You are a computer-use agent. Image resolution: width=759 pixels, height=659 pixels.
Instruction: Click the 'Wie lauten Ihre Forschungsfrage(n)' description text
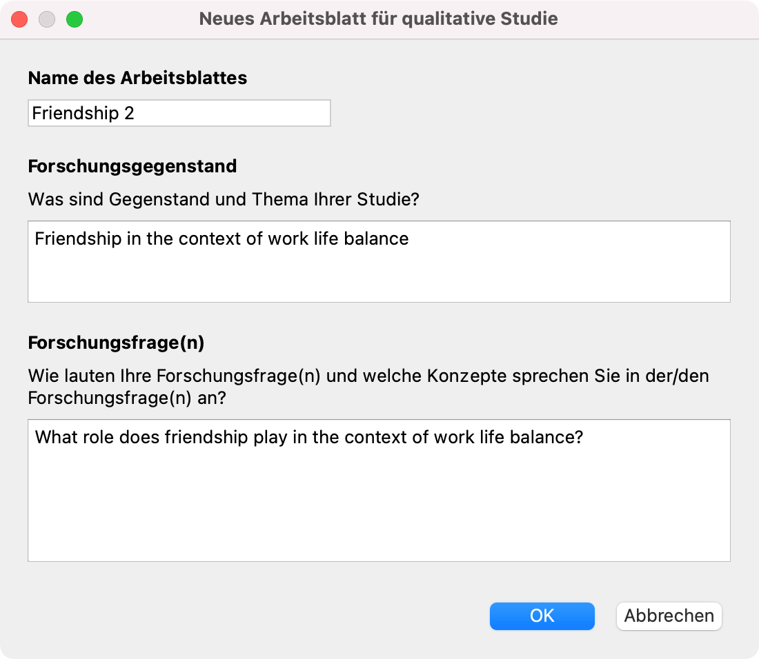point(368,387)
